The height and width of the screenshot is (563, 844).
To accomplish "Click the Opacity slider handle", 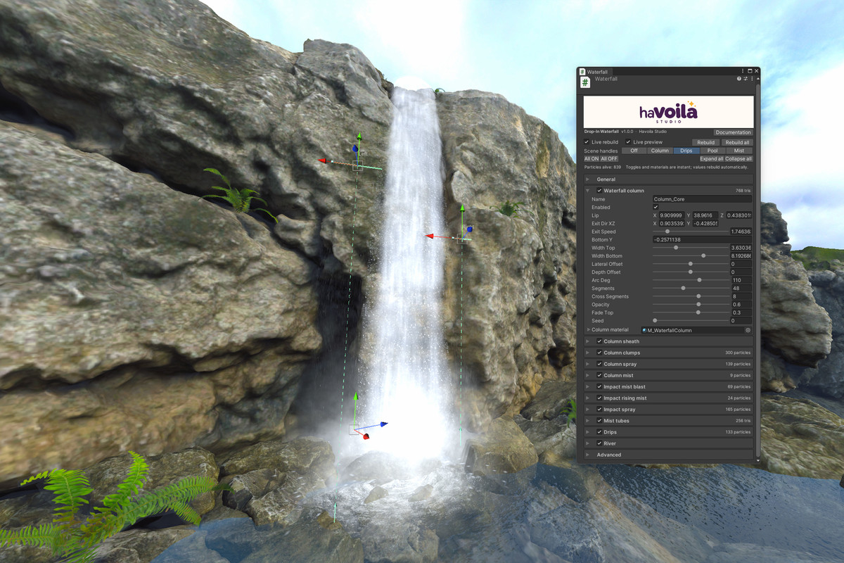I will pos(698,304).
